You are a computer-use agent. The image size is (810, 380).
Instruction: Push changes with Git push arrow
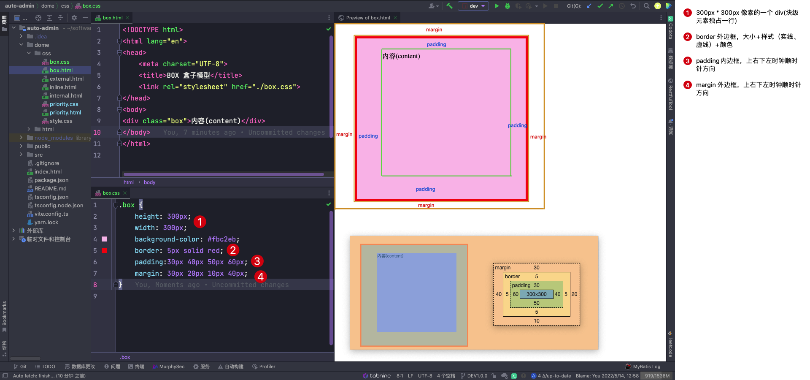(611, 6)
